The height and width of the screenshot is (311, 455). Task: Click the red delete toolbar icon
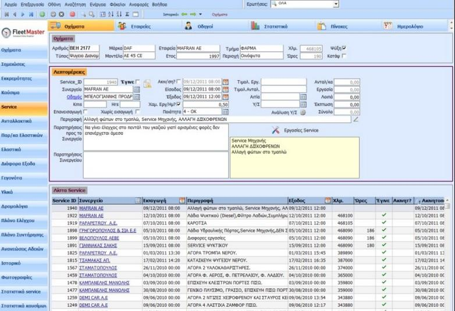pos(73,14)
